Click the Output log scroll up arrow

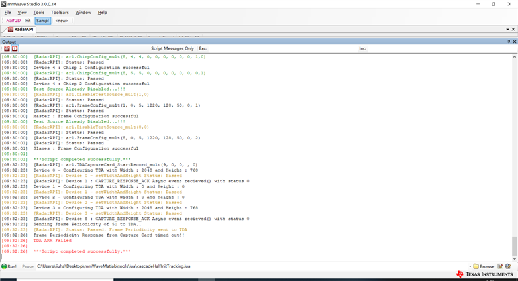pyautogui.click(x=515, y=57)
